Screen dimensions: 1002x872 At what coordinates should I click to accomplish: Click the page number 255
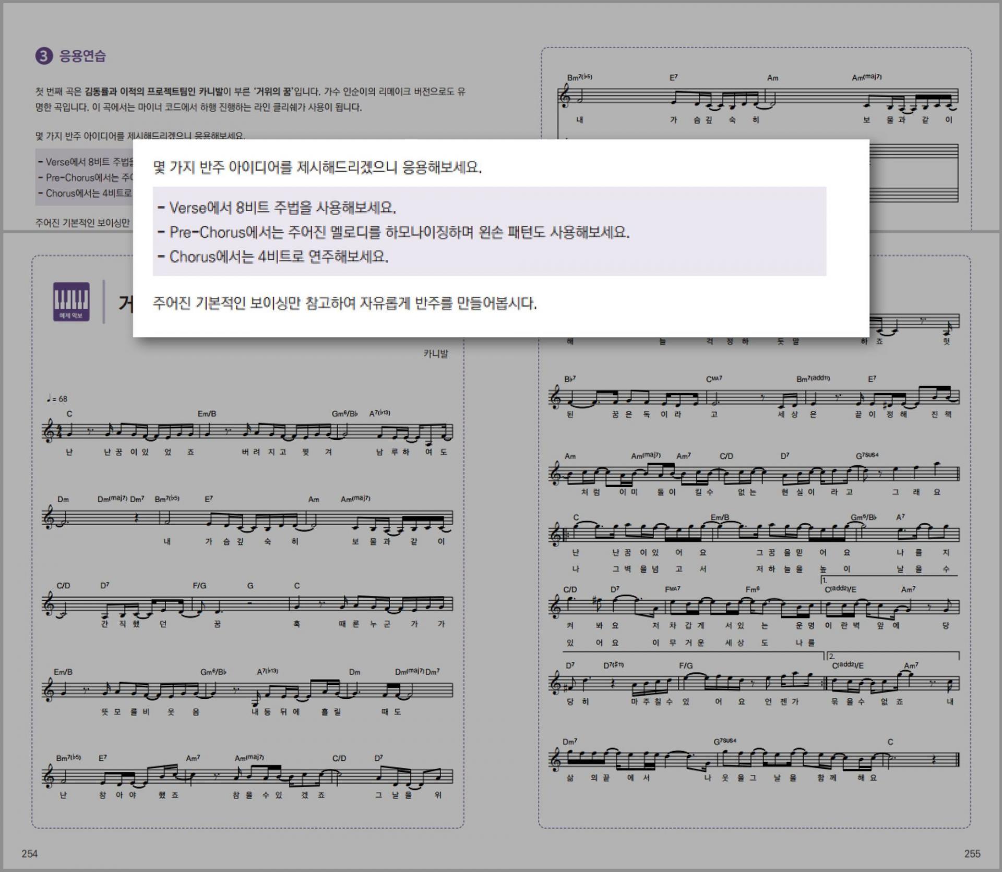tap(972, 854)
